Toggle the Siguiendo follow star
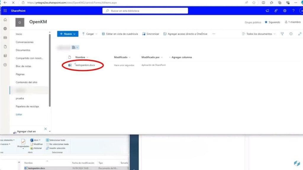The height and width of the screenshot is (170, 303). pyautogui.click(x=266, y=22)
